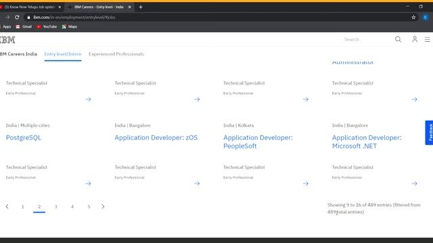433x243 pixels.
Task: Click the blue Feedback side button
Action: pyautogui.click(x=430, y=132)
